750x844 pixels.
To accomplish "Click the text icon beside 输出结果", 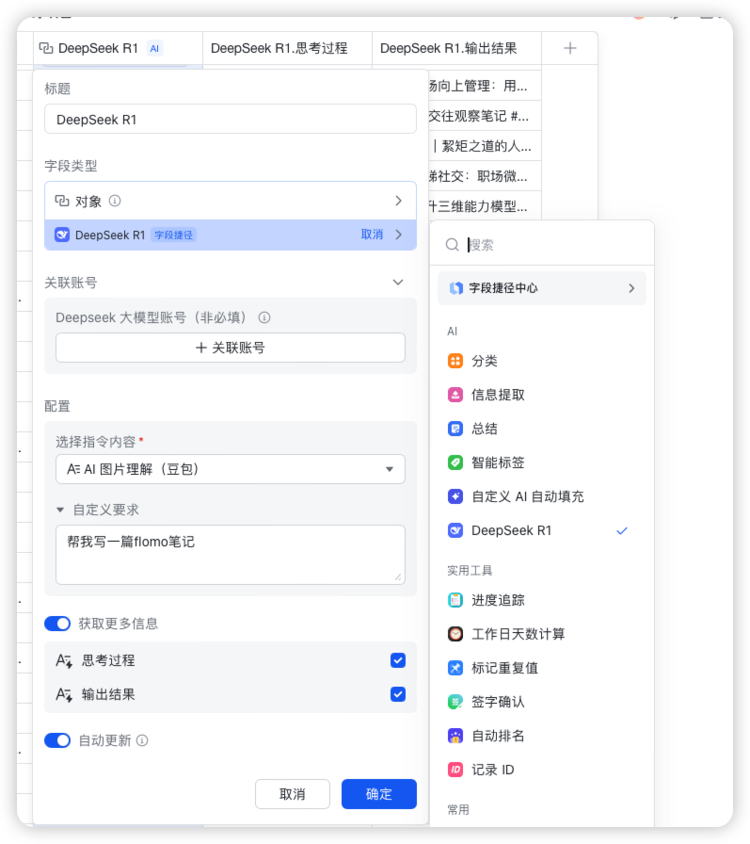I will click(x=64, y=694).
